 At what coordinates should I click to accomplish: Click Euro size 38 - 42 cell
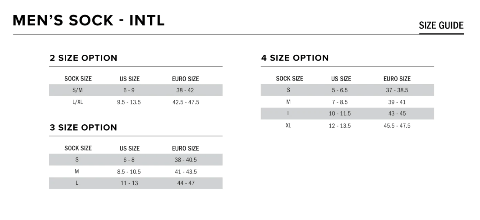tap(185, 90)
